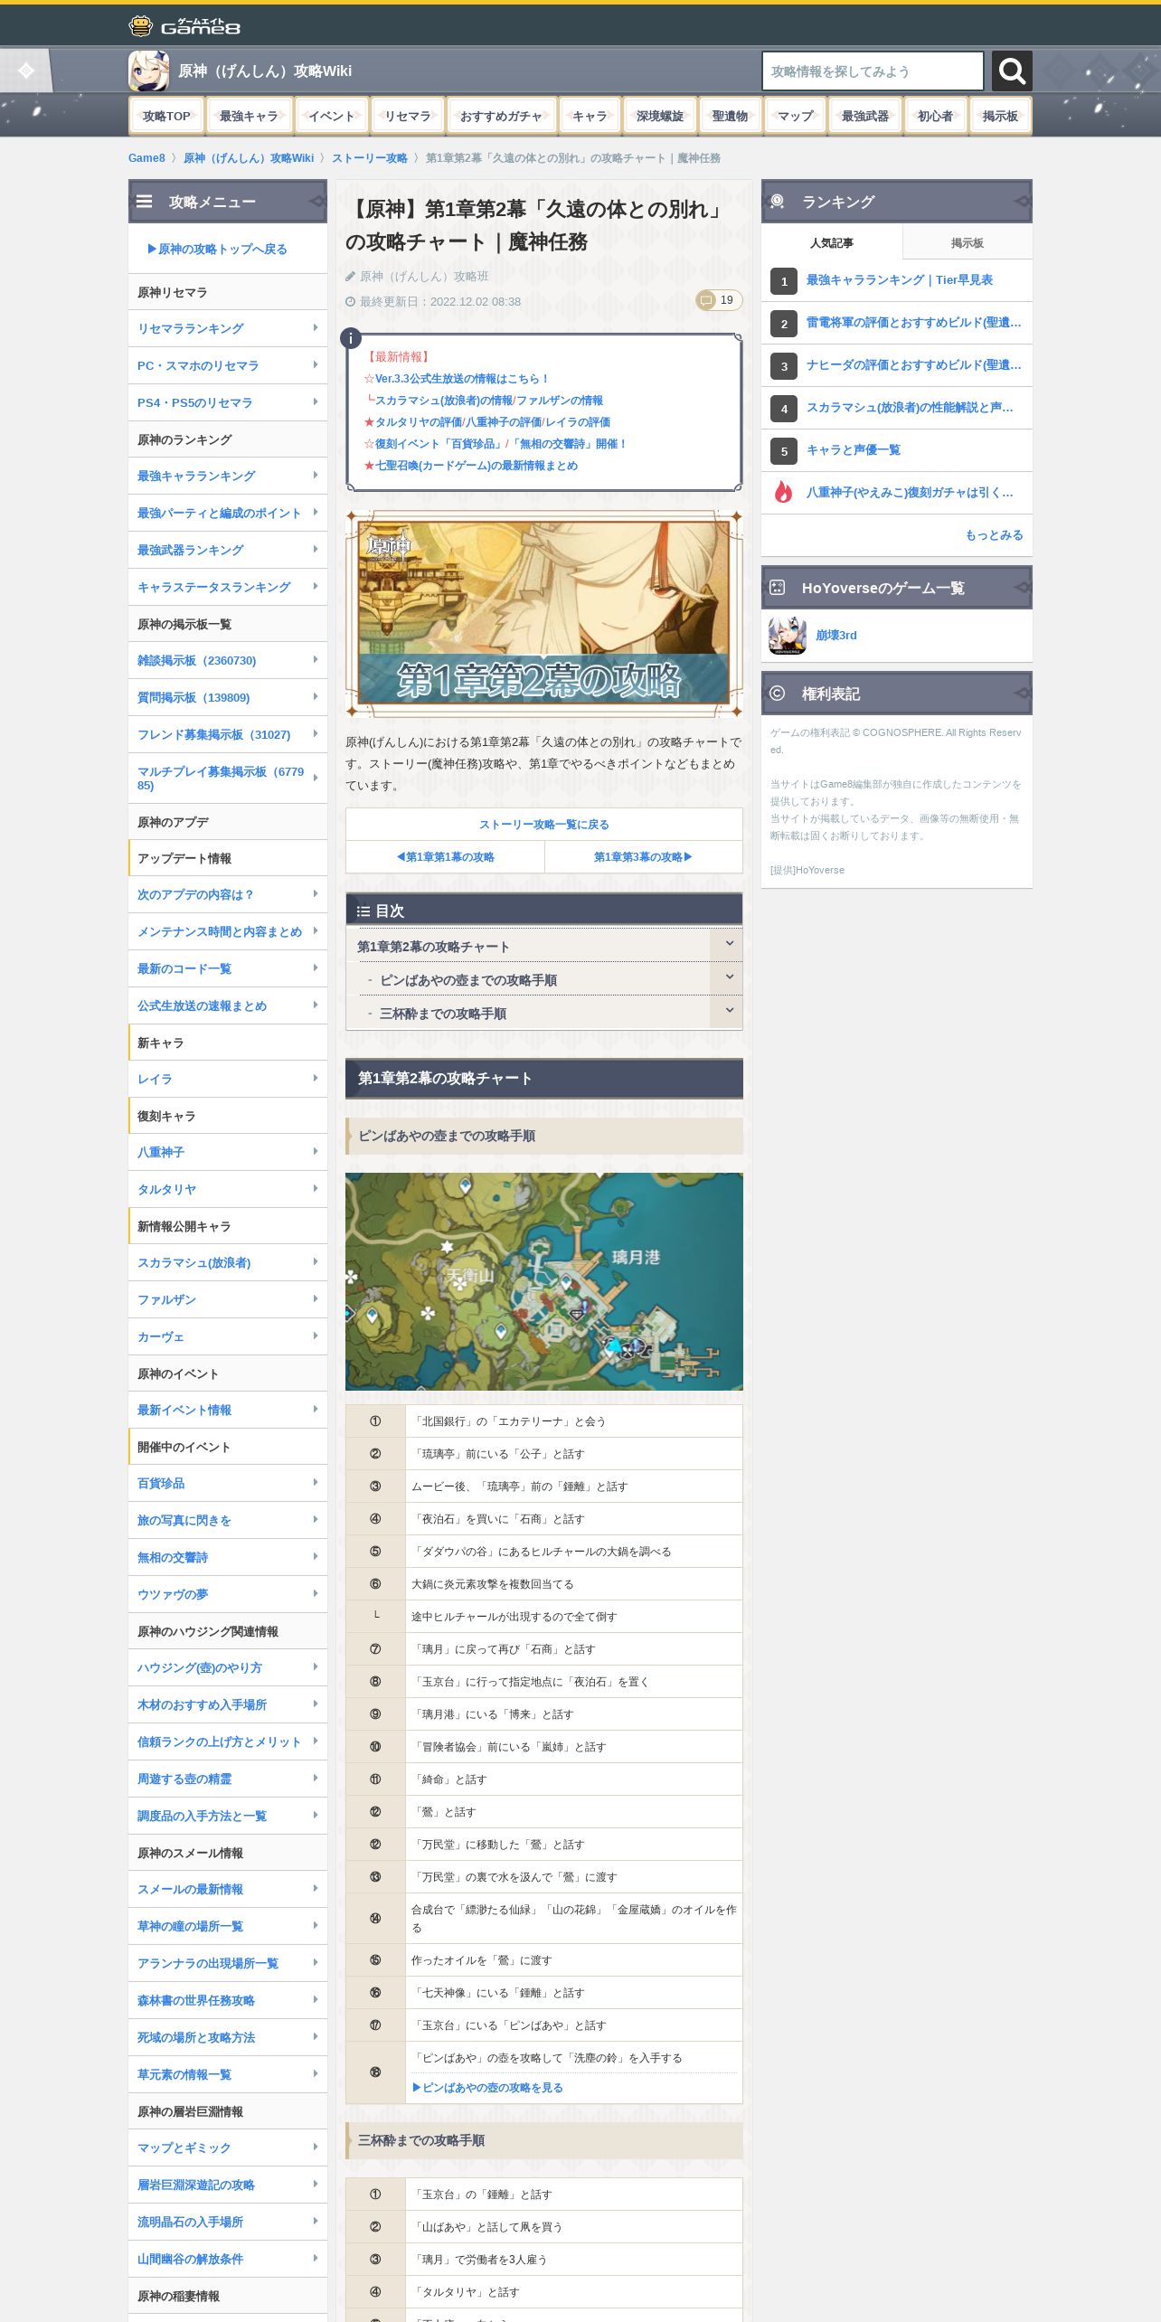1161x2322 pixels.
Task: Expand 第1章第2幕の攻略チャート contents entry
Action: (x=729, y=944)
